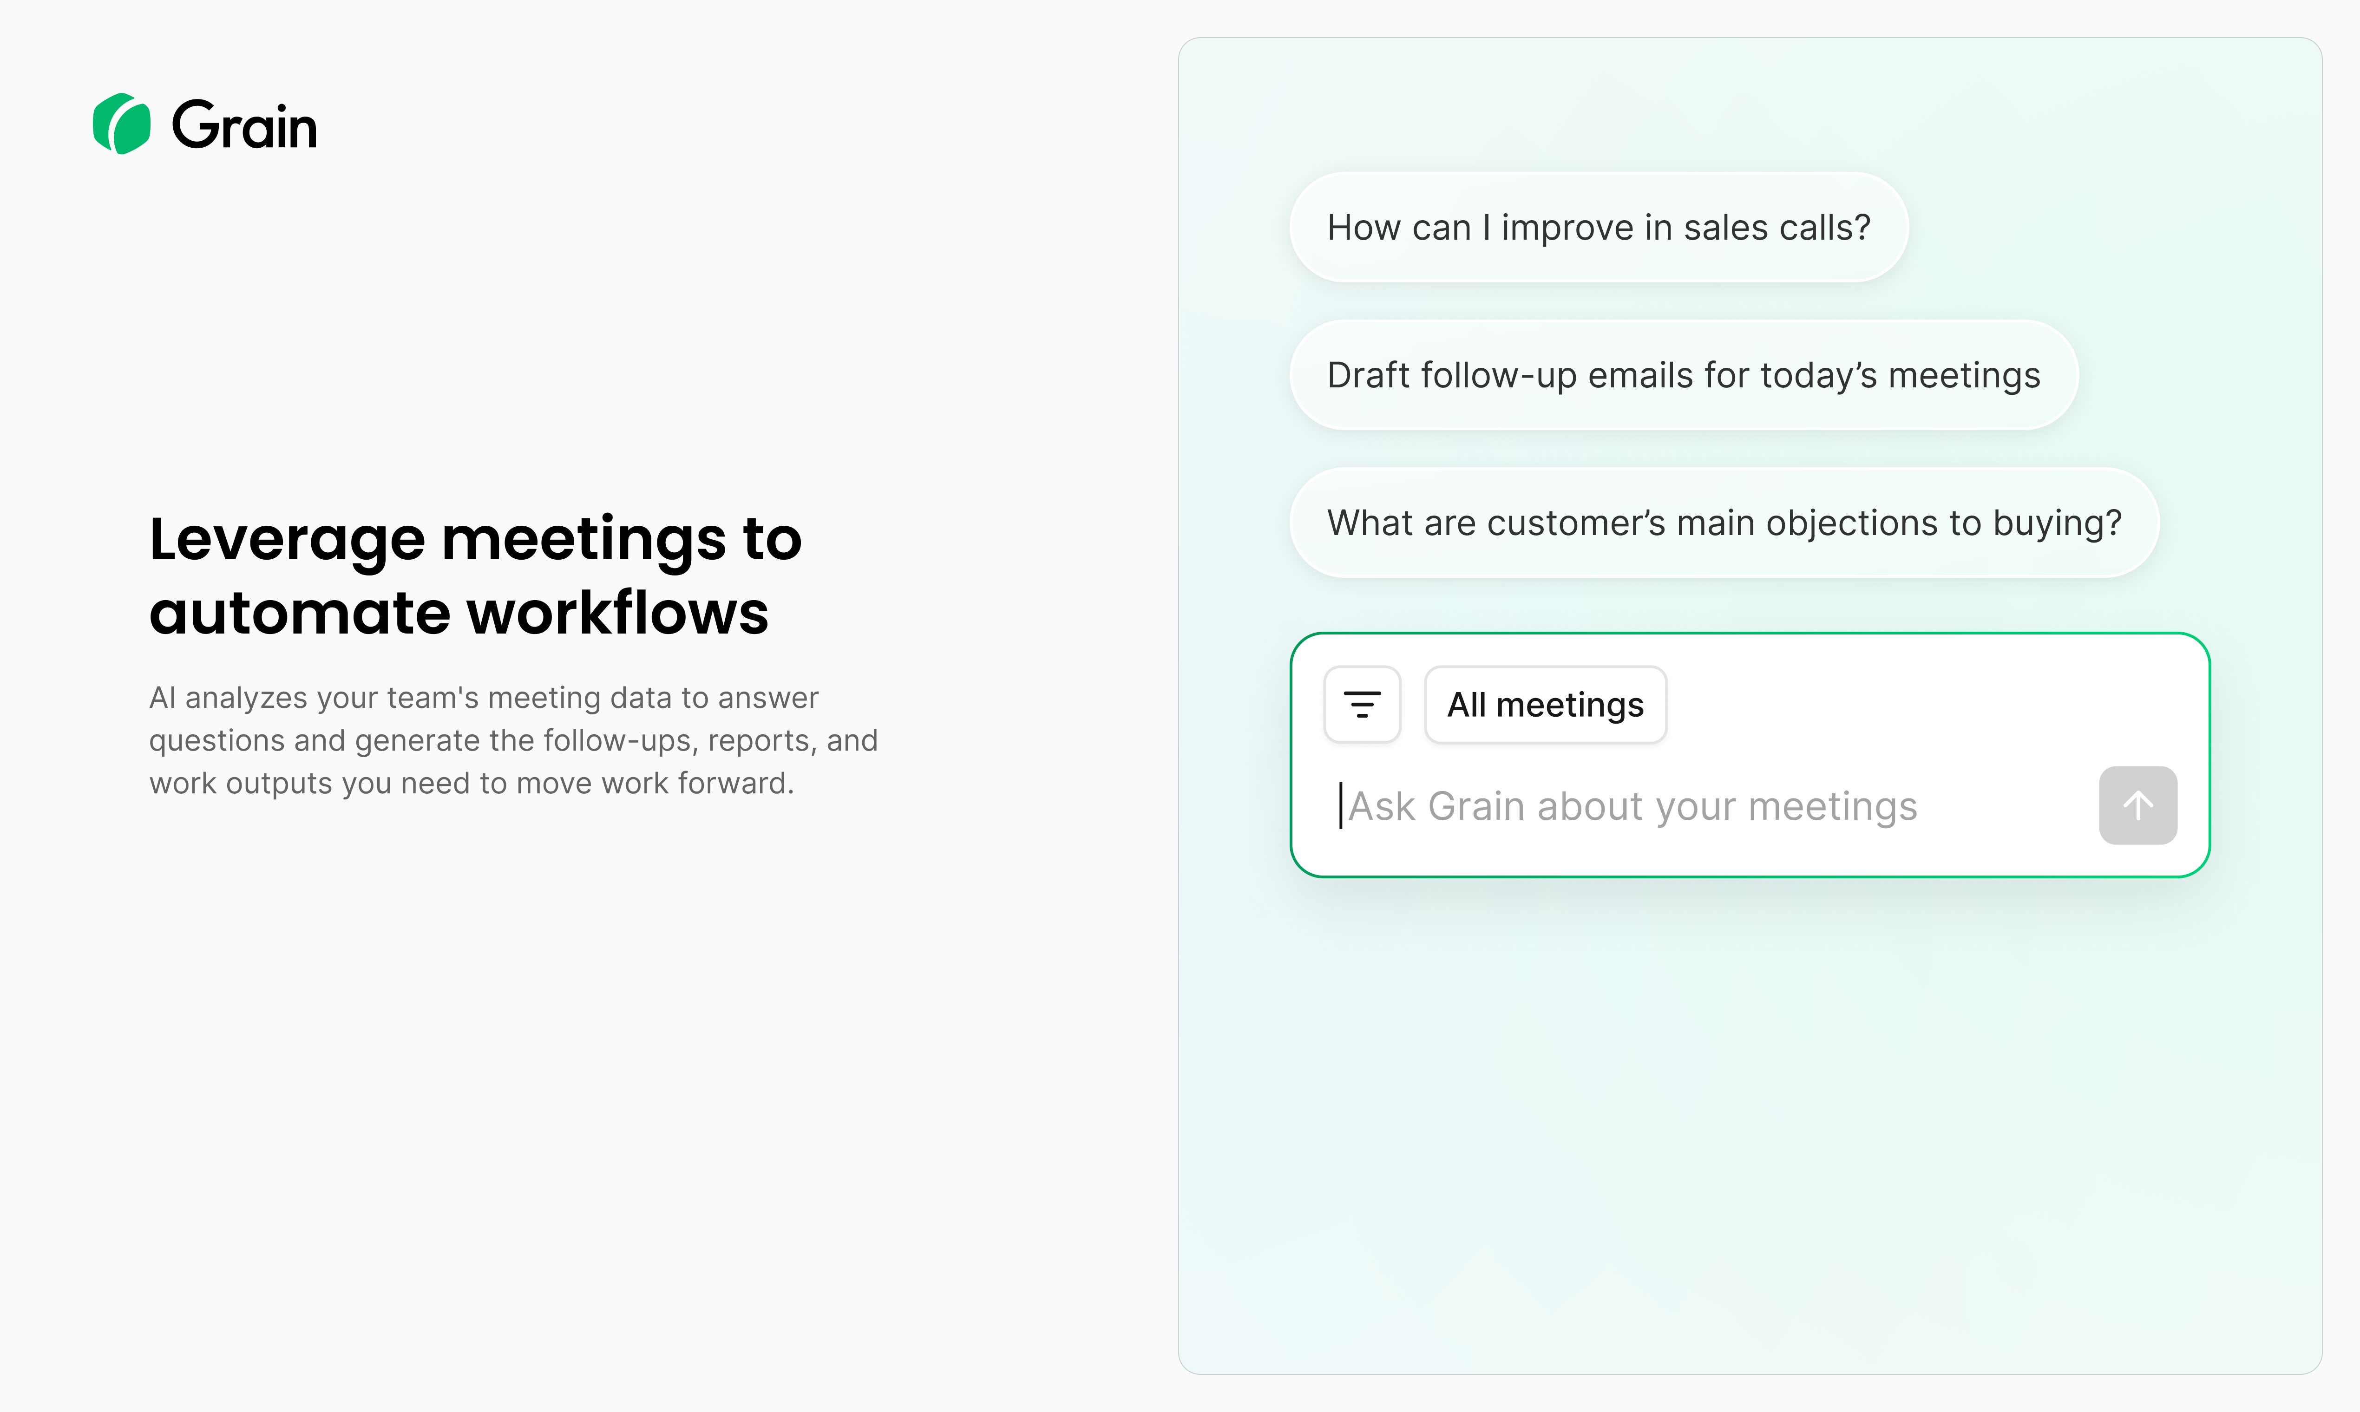
Task: Click the blinking text cursor in the prompt box
Action: pos(1341,806)
